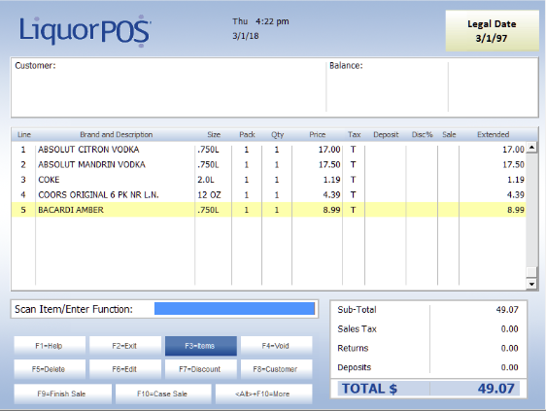Click the Disc% column header
546x411 pixels.
422,134
